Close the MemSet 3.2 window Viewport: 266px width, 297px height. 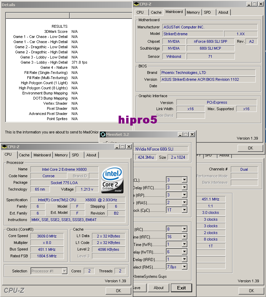pyautogui.click(x=192, y=134)
